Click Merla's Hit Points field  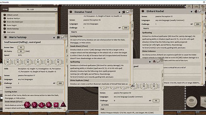[x=21, y=51]
